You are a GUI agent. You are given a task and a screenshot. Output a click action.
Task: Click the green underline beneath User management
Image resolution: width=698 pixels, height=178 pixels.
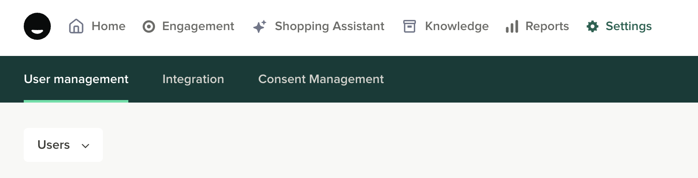76,101
